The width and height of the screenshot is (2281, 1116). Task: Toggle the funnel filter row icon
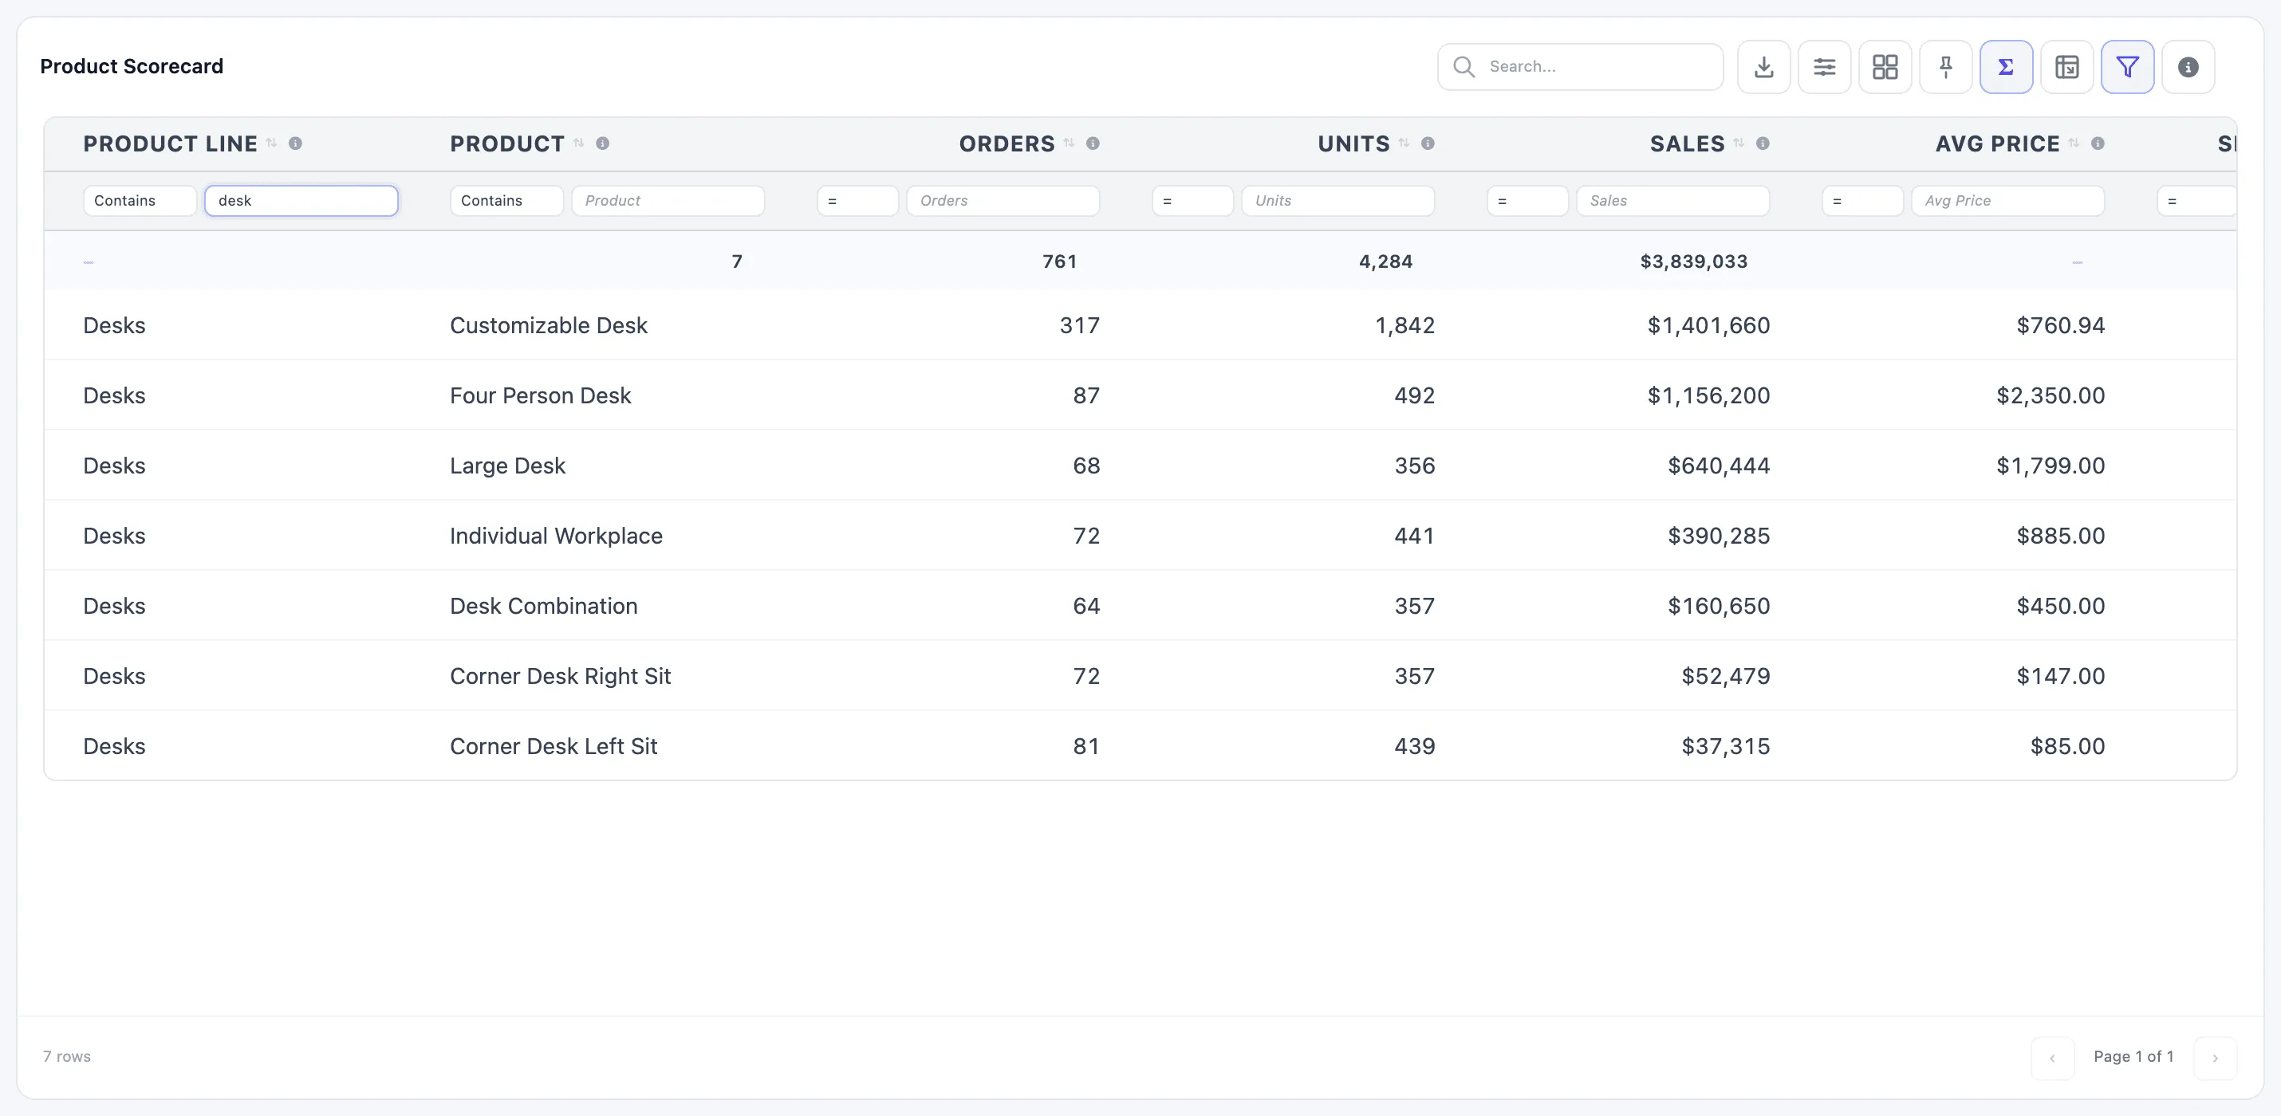2127,66
